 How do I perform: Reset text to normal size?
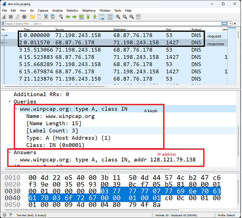(x=132, y=17)
